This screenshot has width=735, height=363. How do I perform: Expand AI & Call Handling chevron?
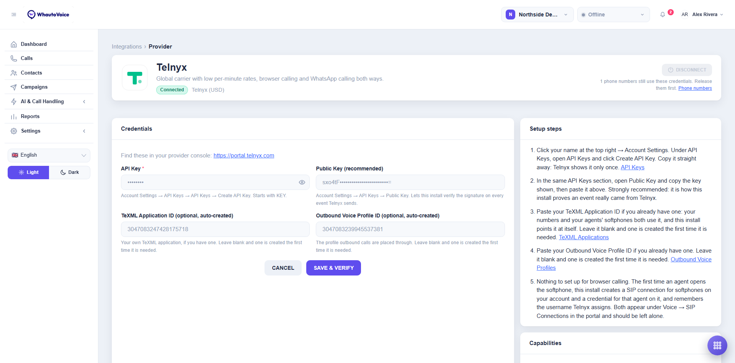[x=84, y=102]
